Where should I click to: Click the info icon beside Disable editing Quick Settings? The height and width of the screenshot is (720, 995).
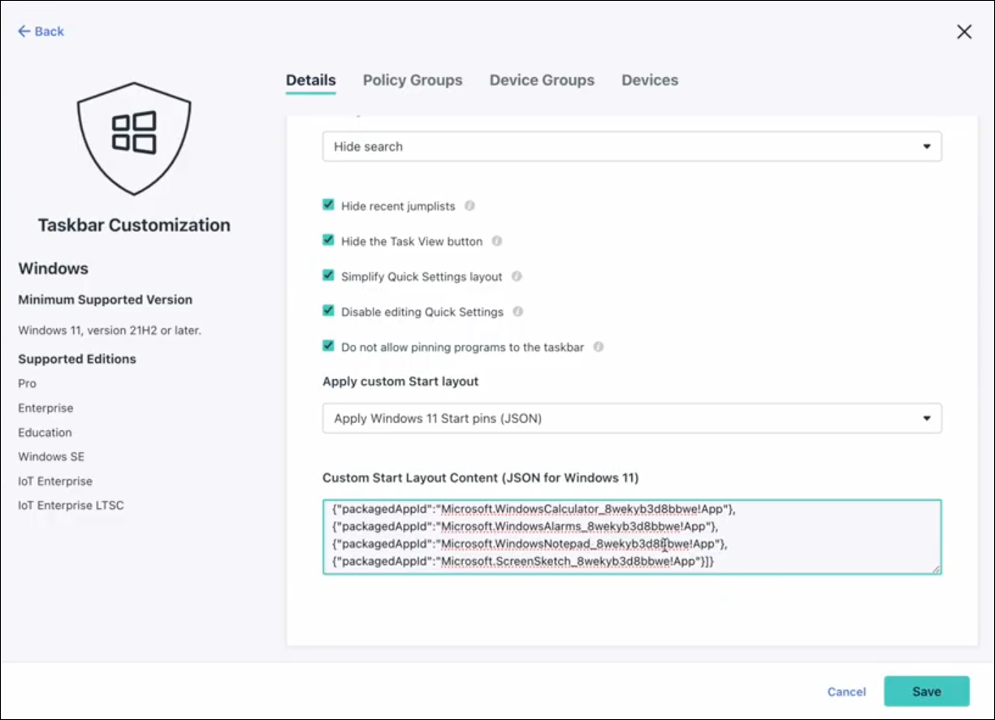click(518, 311)
